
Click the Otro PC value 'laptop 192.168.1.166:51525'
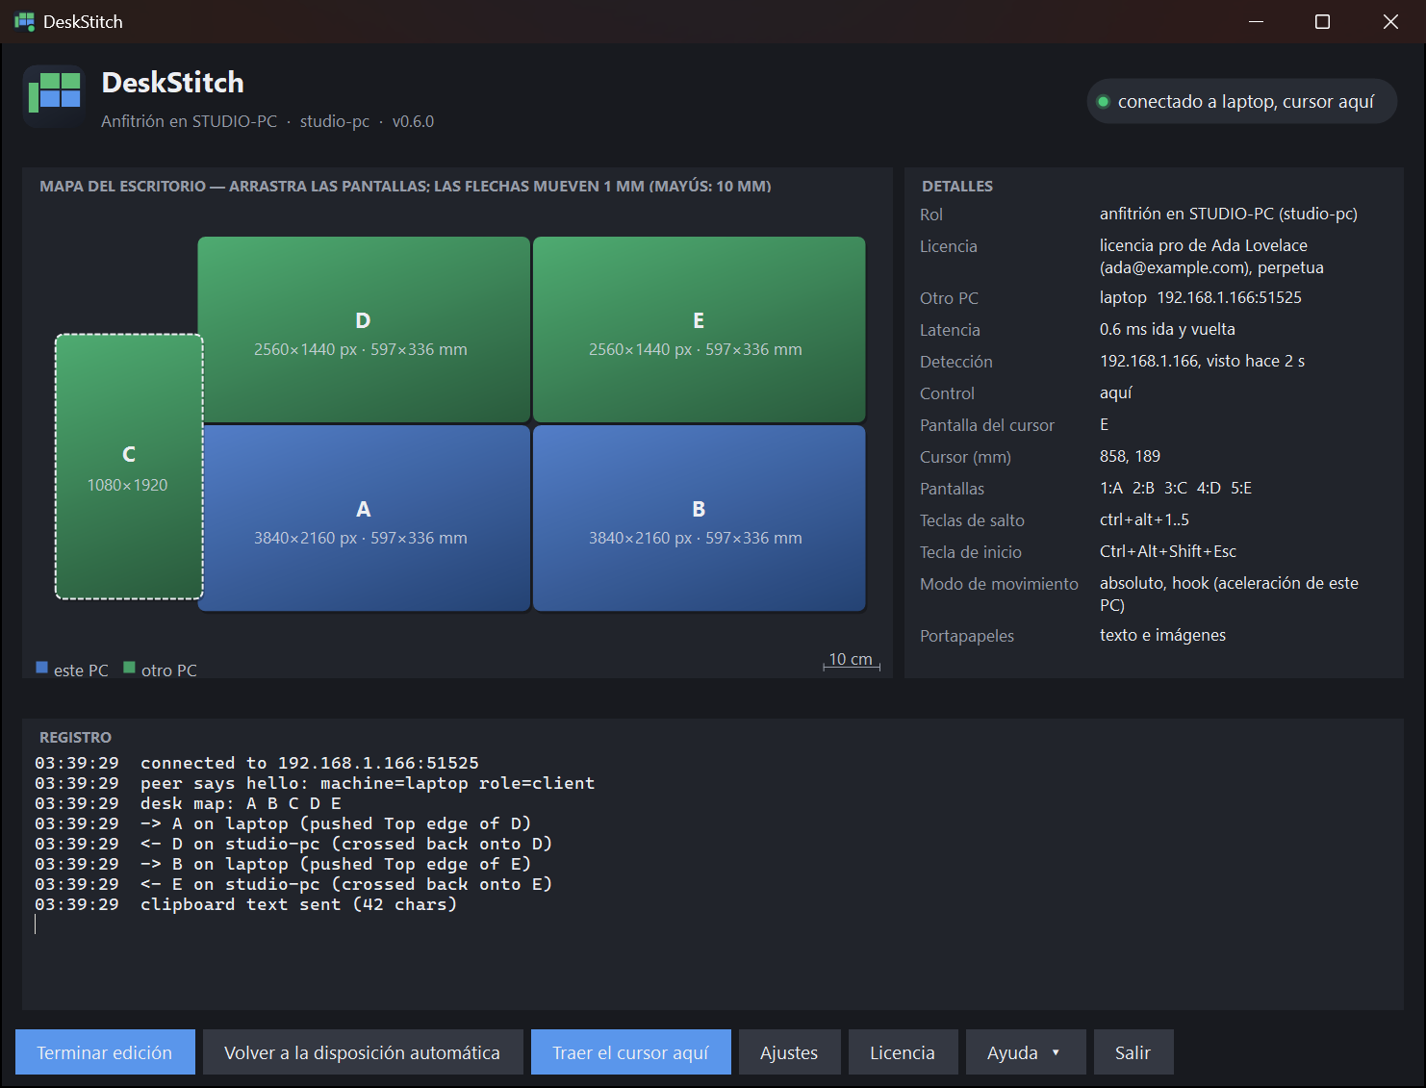(x=1201, y=297)
